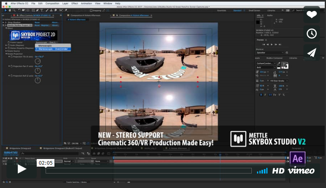The width and height of the screenshot is (326, 188).
Task: Select the Pen tool
Action: [38, 10]
